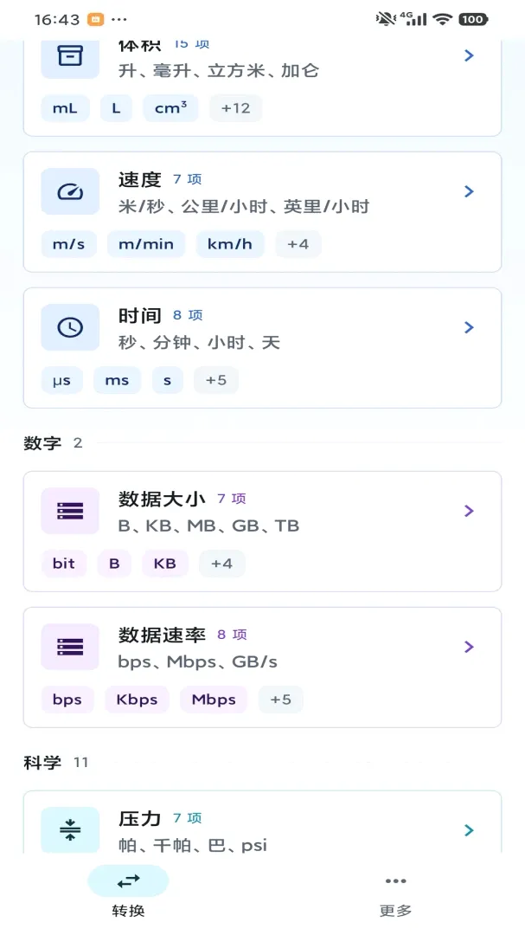Tap the volume box icon

coord(70,57)
